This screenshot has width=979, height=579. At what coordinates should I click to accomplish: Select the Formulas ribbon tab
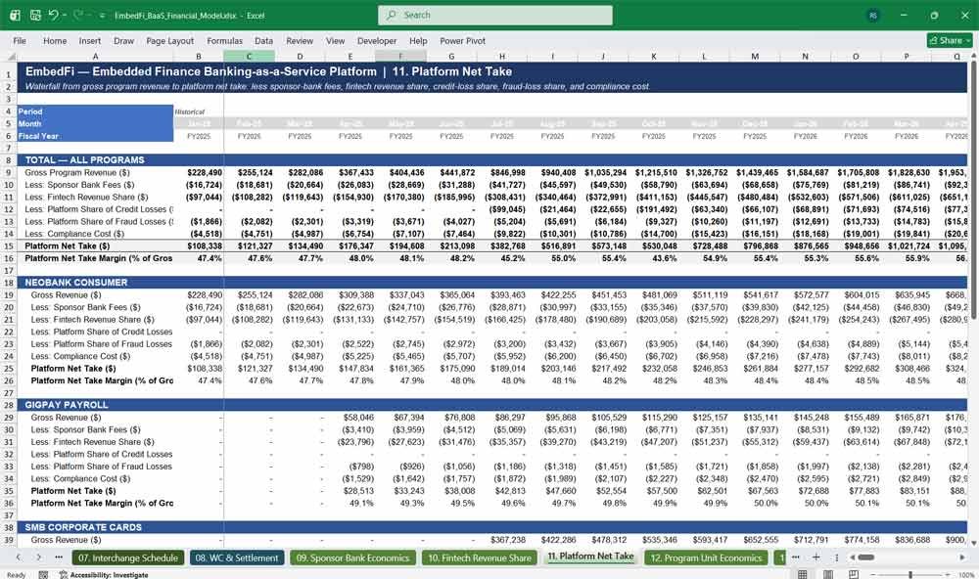pos(225,40)
